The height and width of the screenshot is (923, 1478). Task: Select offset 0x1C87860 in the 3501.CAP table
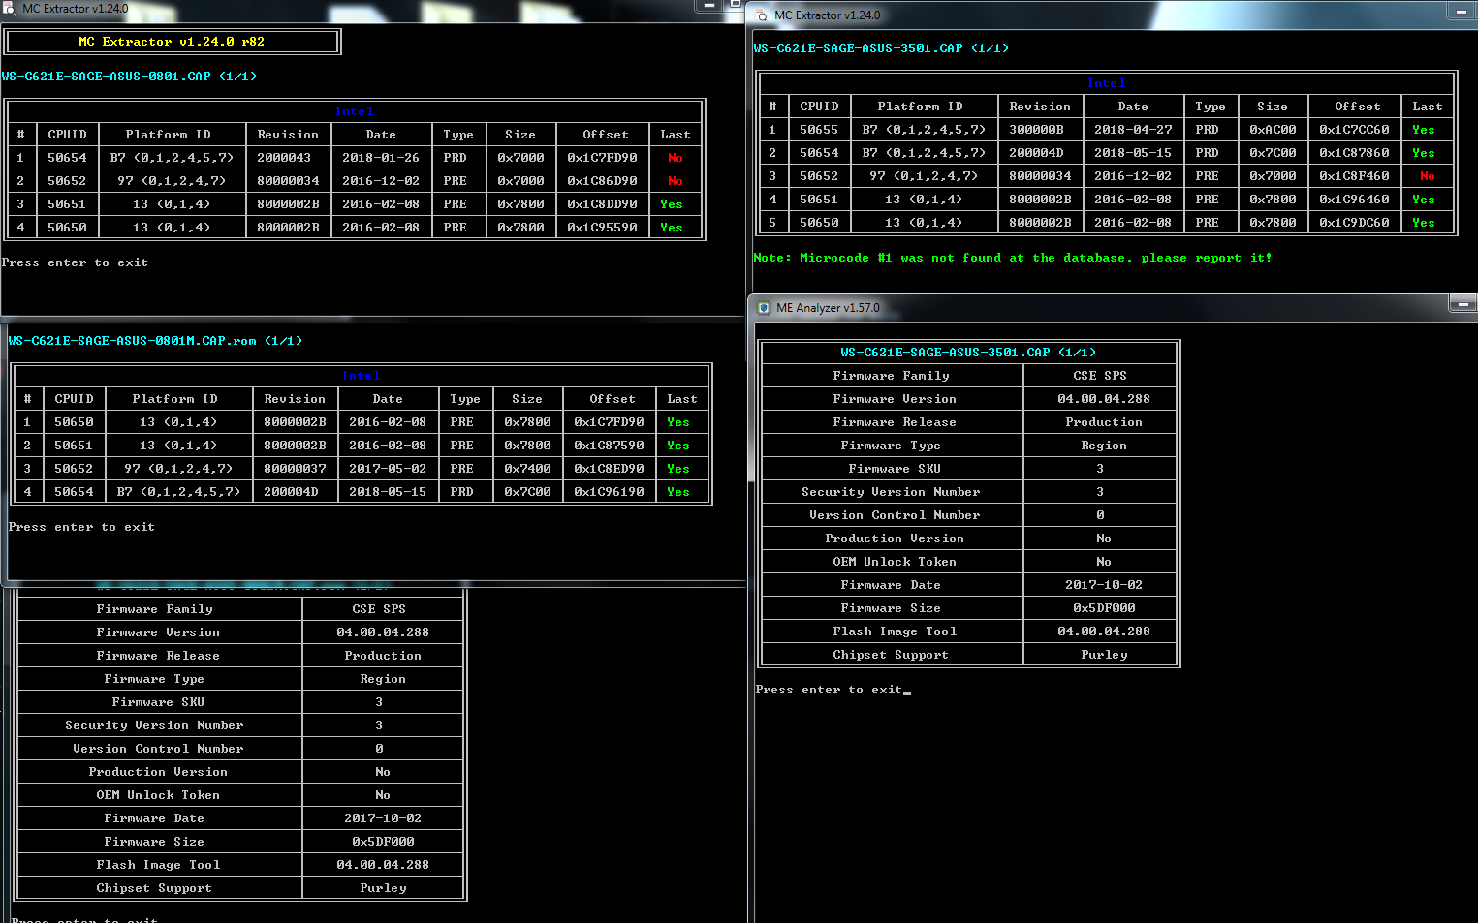pos(1355,153)
